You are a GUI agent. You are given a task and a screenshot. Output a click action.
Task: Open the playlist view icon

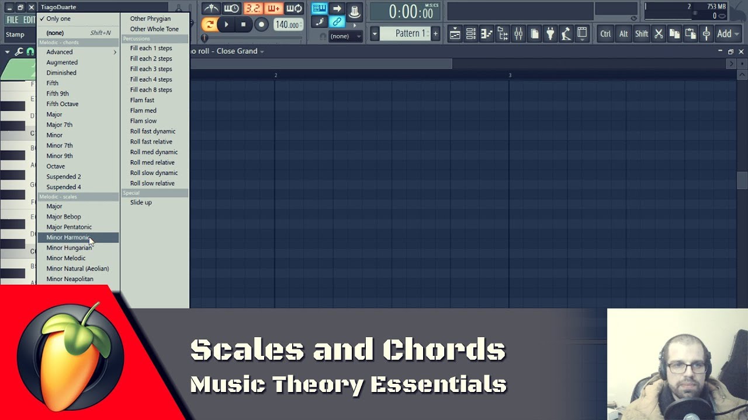(455, 34)
